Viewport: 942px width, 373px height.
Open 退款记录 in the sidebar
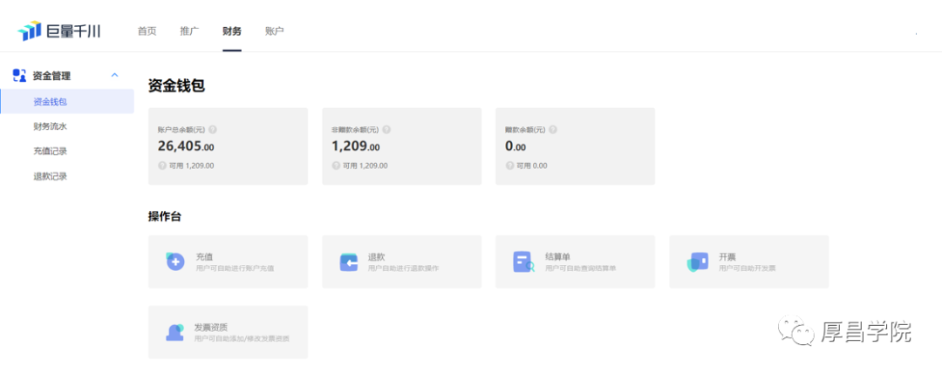coord(50,177)
